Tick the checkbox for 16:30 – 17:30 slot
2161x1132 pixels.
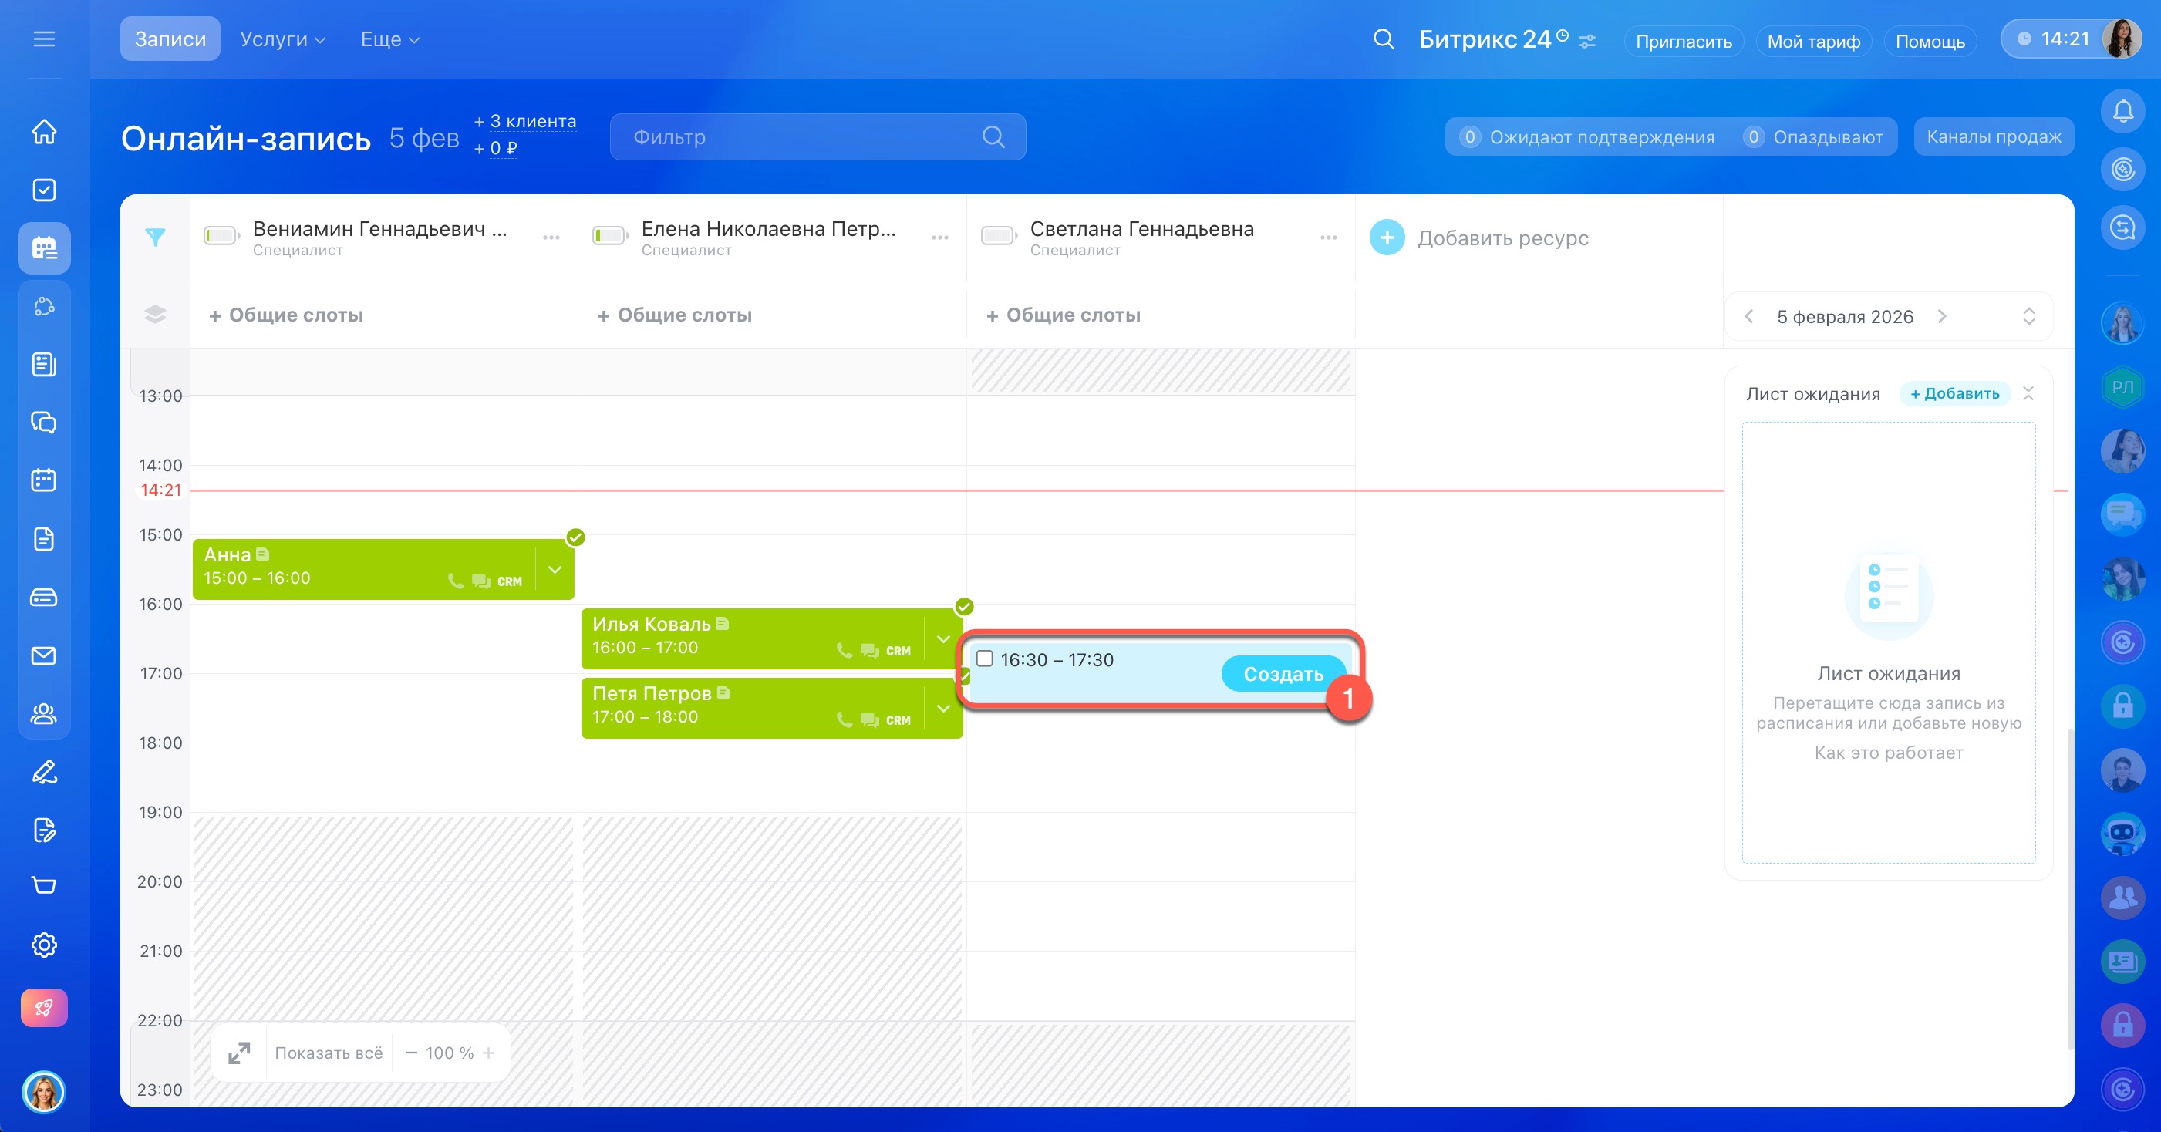pyautogui.click(x=985, y=659)
